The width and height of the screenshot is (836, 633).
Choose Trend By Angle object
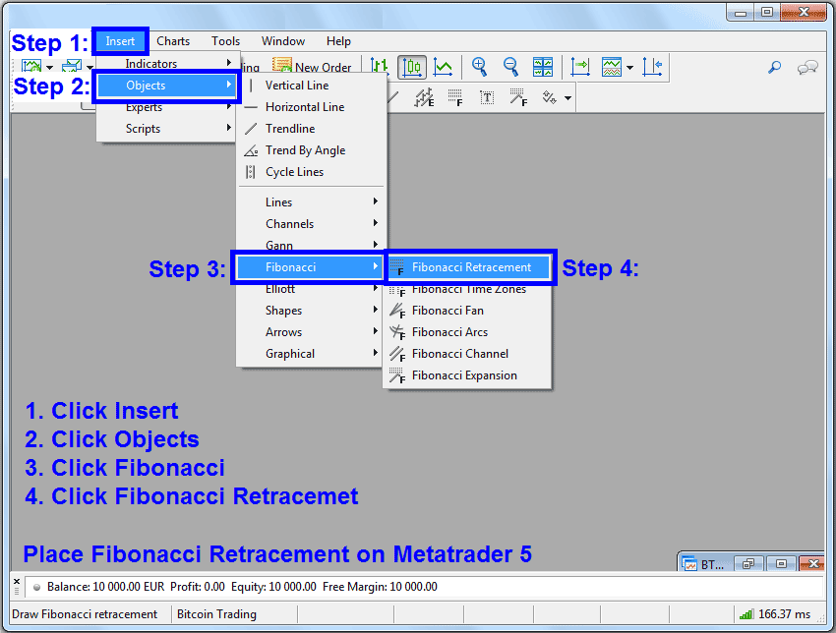312,150
